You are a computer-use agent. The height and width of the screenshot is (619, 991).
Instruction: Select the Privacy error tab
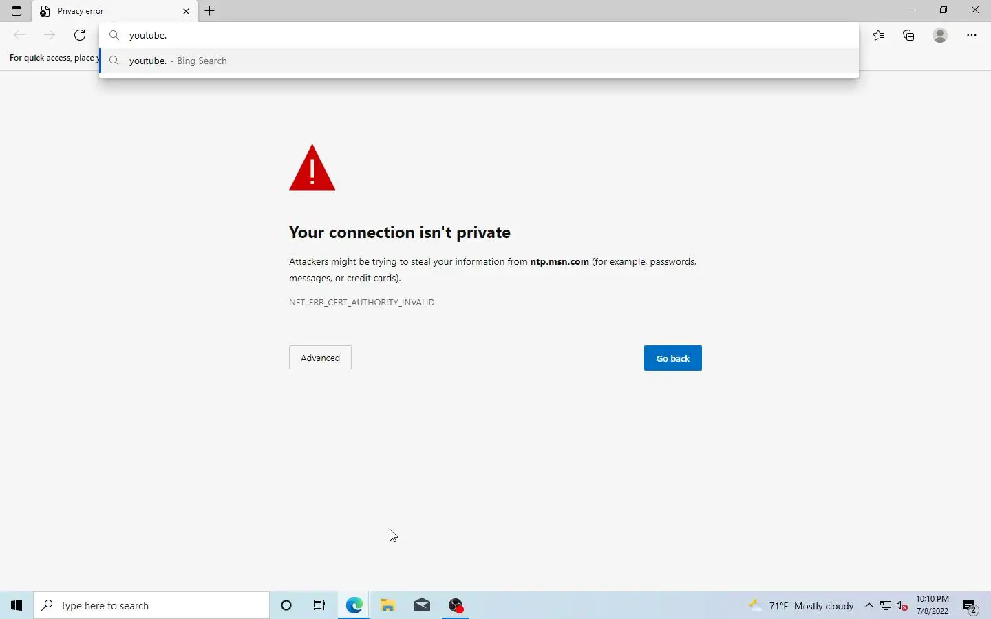click(115, 11)
